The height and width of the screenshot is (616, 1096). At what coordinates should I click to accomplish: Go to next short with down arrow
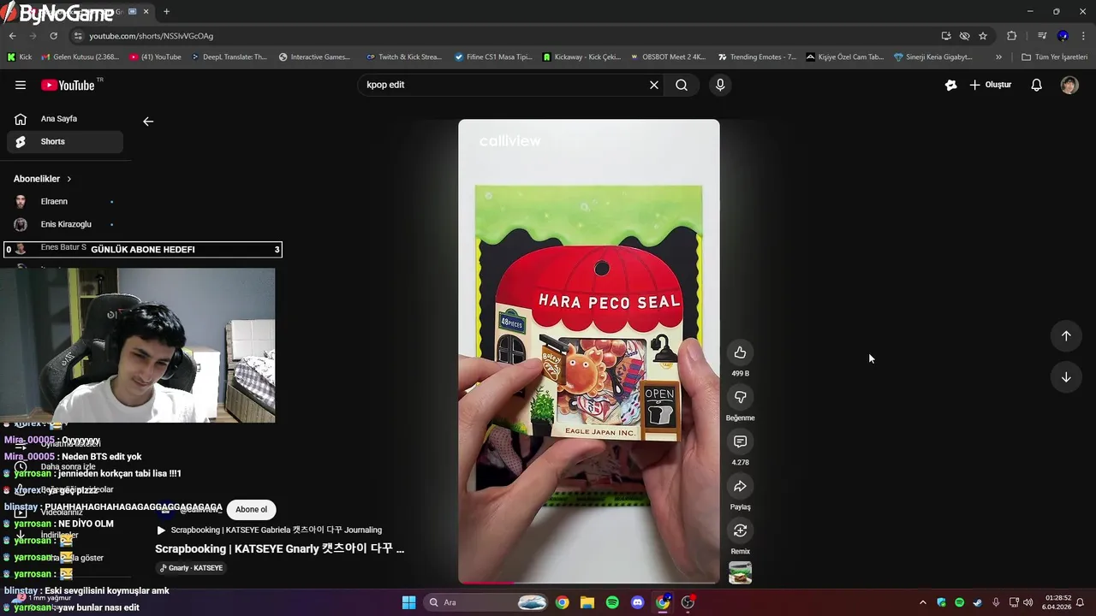(x=1066, y=377)
